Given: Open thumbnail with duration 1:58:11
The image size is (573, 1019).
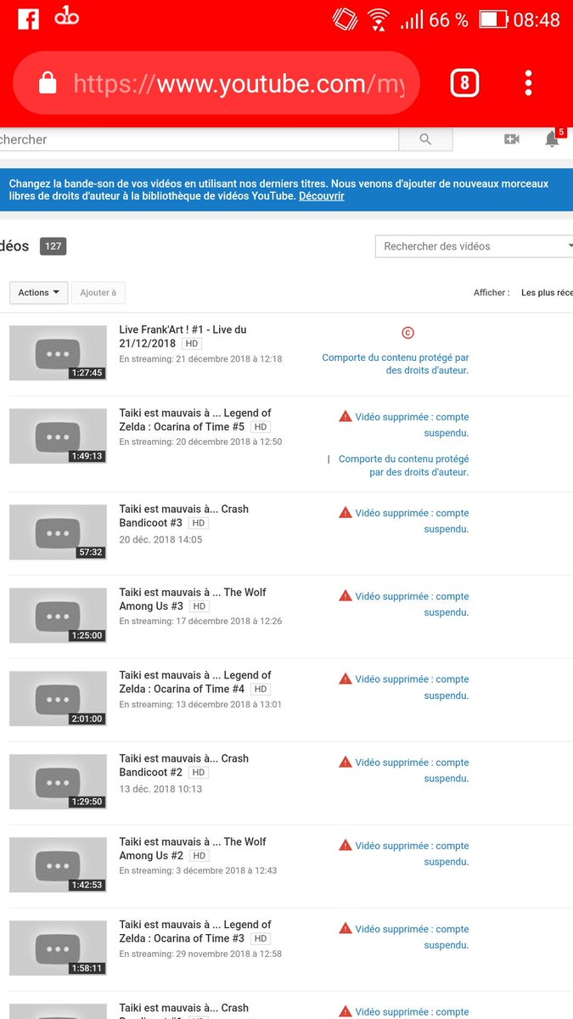Looking at the screenshot, I should pos(58,949).
